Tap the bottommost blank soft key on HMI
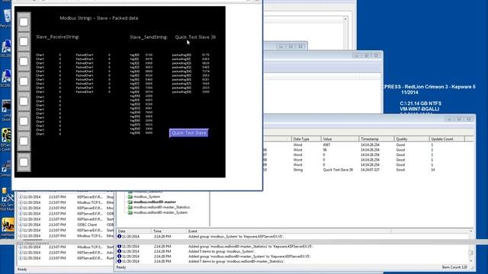This screenshot has height=274, width=488. (x=24, y=162)
